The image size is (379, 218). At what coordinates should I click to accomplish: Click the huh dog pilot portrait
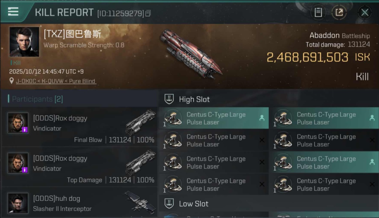18,203
